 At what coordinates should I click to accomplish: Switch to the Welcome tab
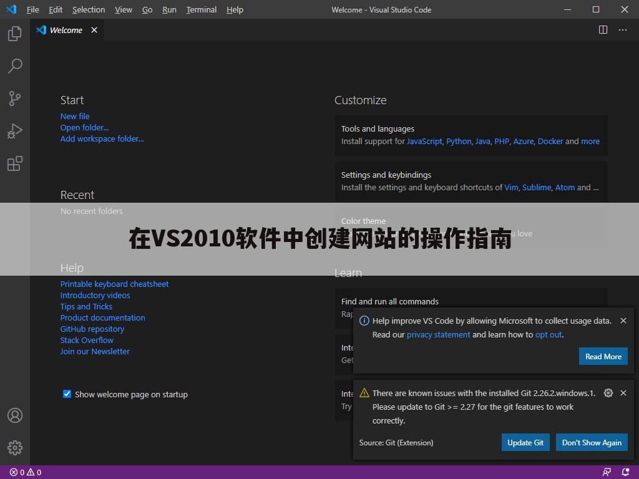[65, 29]
